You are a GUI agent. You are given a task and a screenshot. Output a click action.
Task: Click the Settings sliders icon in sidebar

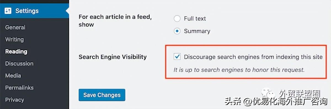click(8, 11)
